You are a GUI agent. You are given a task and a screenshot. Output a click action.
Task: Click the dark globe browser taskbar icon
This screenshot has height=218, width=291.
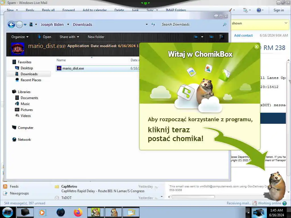pos(61,212)
